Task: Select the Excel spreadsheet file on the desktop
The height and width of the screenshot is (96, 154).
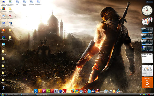Action: pyautogui.click(x=10, y=3)
